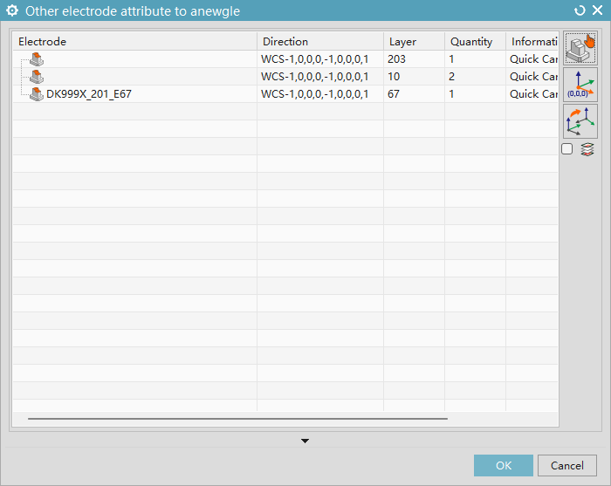Expand the dialog with the bottom arrow
This screenshot has width=611, height=486.
click(305, 441)
